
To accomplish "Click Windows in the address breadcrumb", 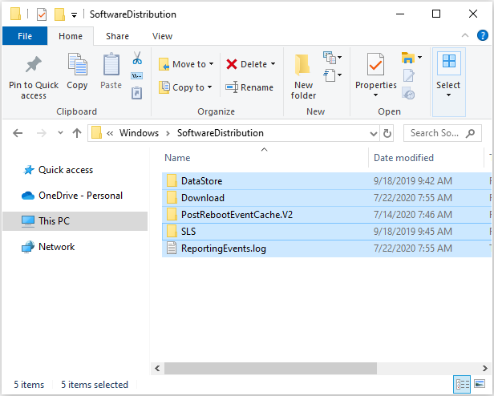I will click(139, 133).
